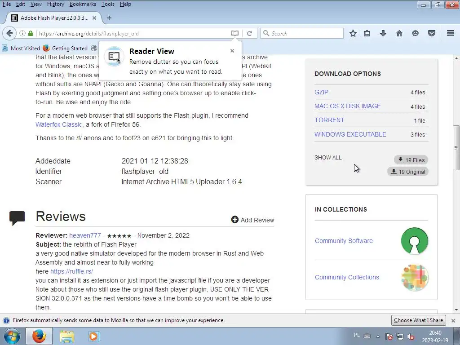Viewport: 460px width, 345px height.
Task: Open the Hello chat smiley icon
Action: [x=415, y=33]
